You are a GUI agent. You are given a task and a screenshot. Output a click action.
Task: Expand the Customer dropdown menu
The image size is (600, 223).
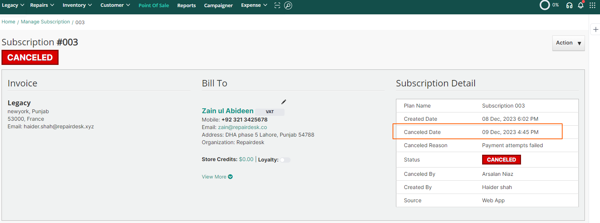[115, 5]
